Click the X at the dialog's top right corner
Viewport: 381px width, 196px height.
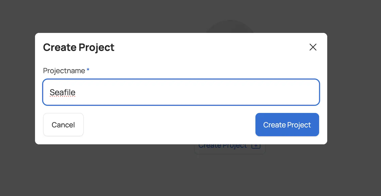tap(313, 47)
